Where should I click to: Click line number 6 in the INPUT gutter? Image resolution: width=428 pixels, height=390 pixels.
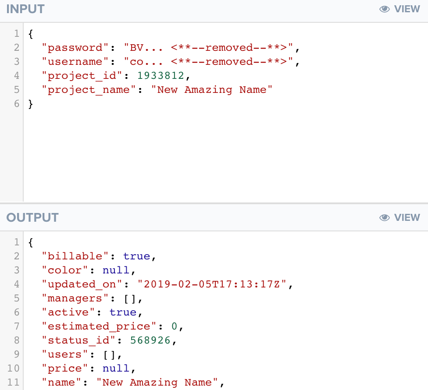(17, 103)
